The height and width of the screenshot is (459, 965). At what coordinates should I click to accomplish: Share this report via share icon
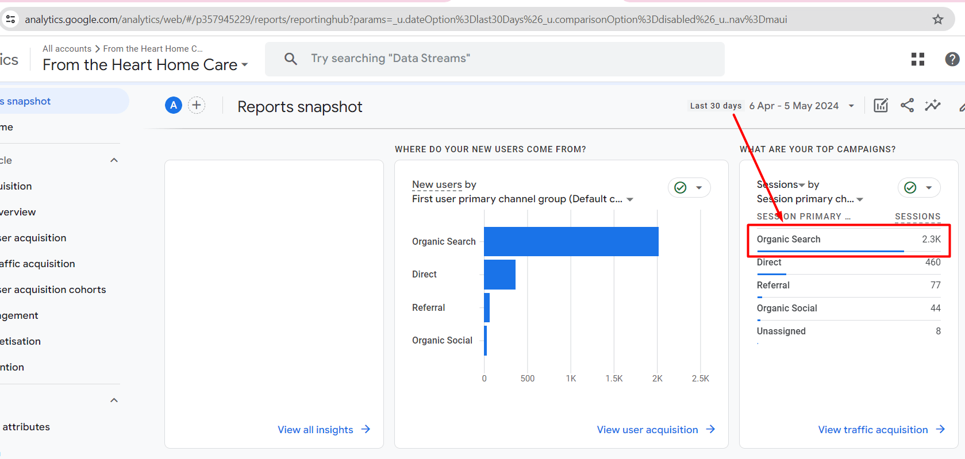907,105
